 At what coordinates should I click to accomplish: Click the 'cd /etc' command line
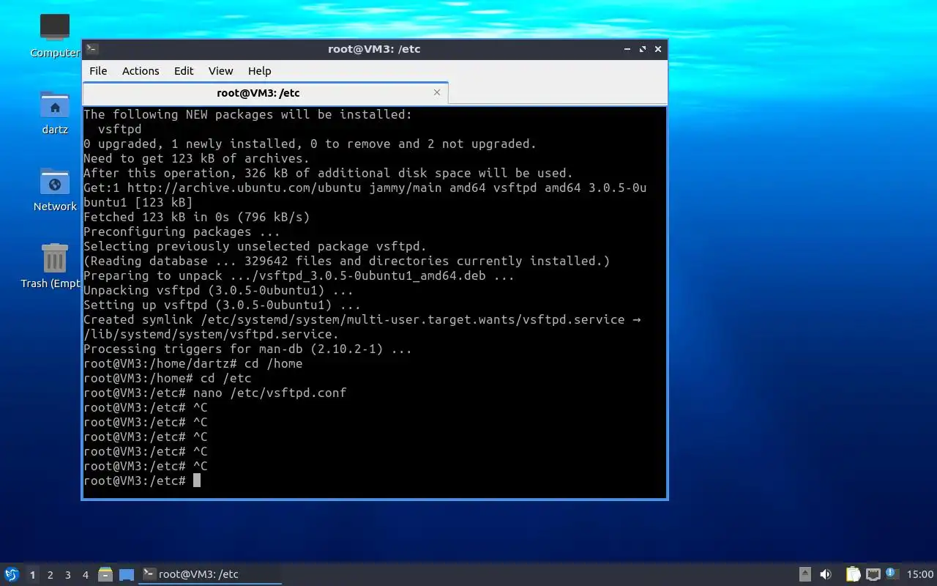(x=168, y=378)
